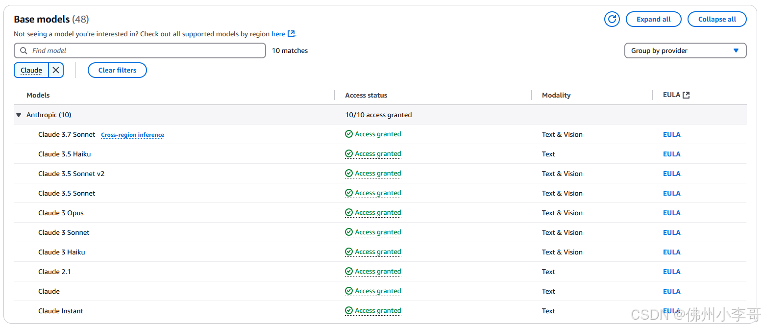Screen dimensions: 763x328
Task: Click Access granted status for Claude Instant
Action: coord(373,311)
